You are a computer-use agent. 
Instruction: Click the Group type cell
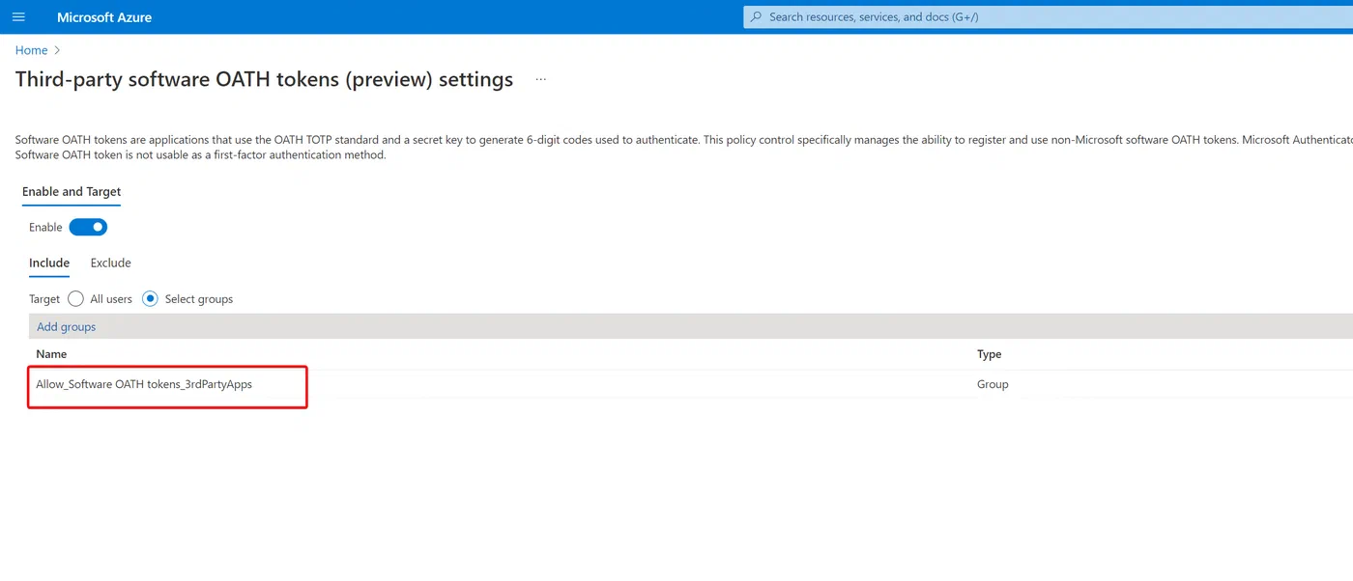(x=993, y=384)
